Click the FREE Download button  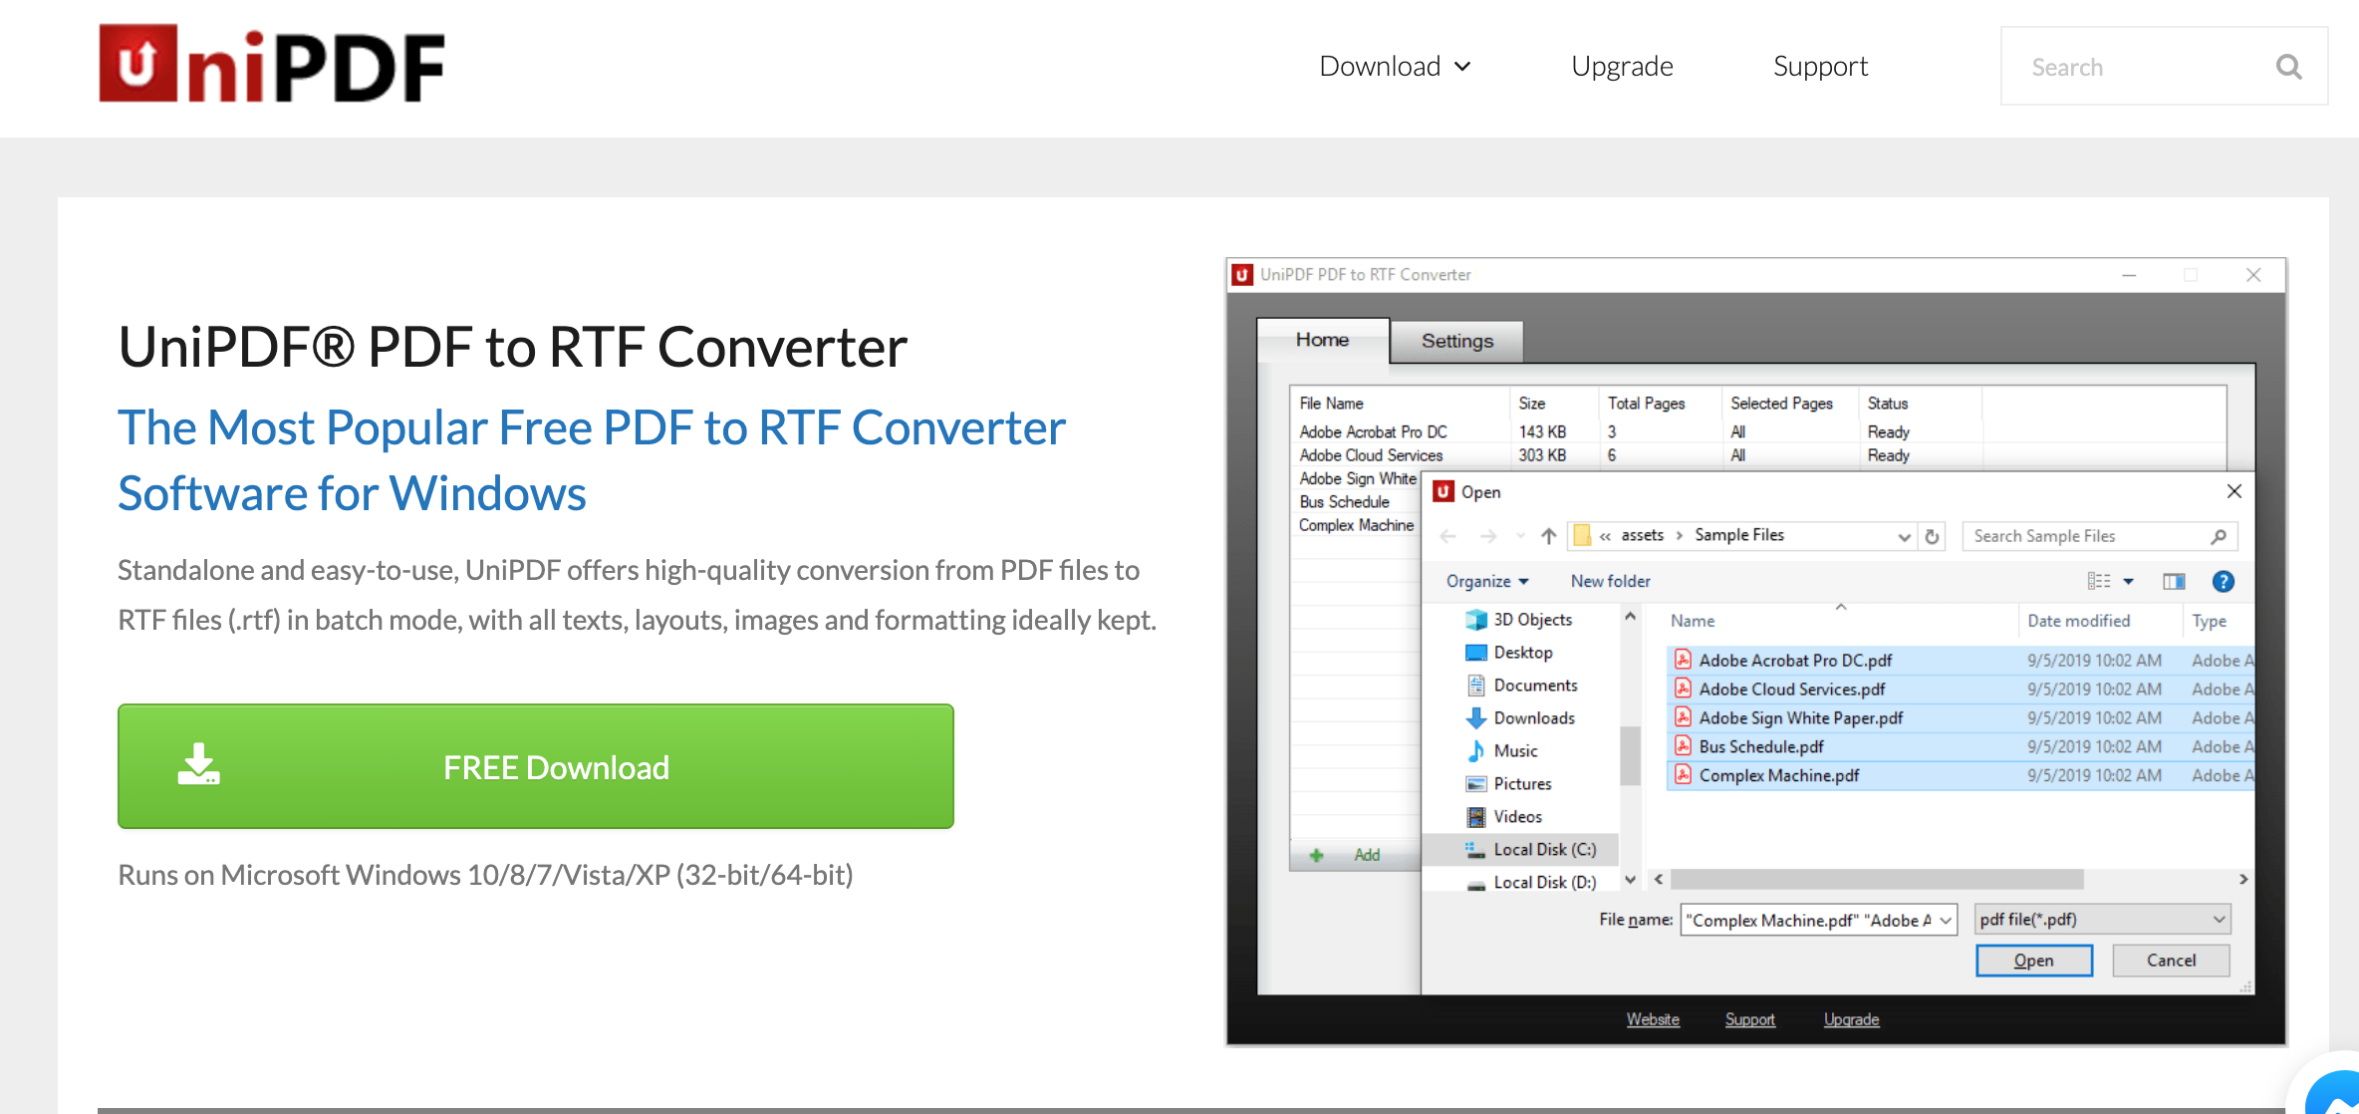coord(536,766)
